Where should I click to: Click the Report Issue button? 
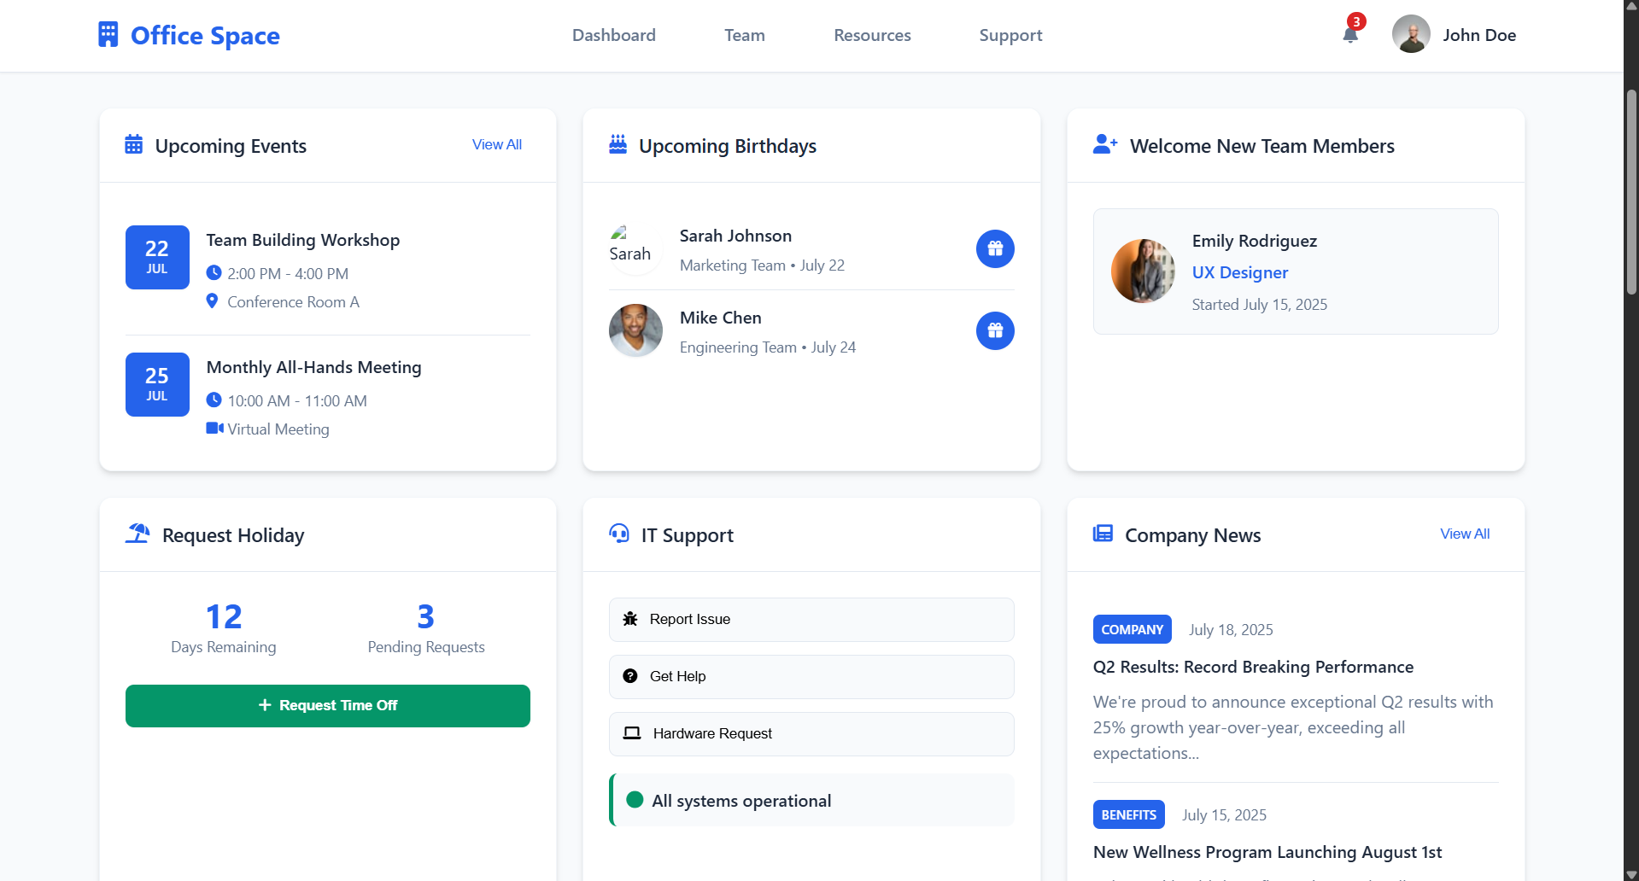tap(811, 620)
